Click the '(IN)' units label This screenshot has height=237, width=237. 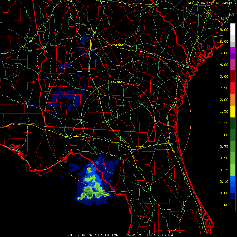[225, 18]
